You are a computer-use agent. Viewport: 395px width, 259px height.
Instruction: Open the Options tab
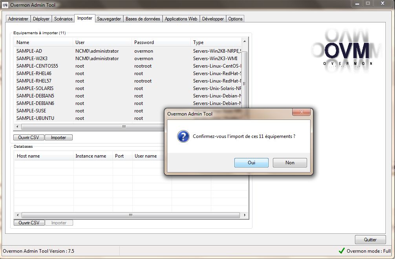[235, 19]
